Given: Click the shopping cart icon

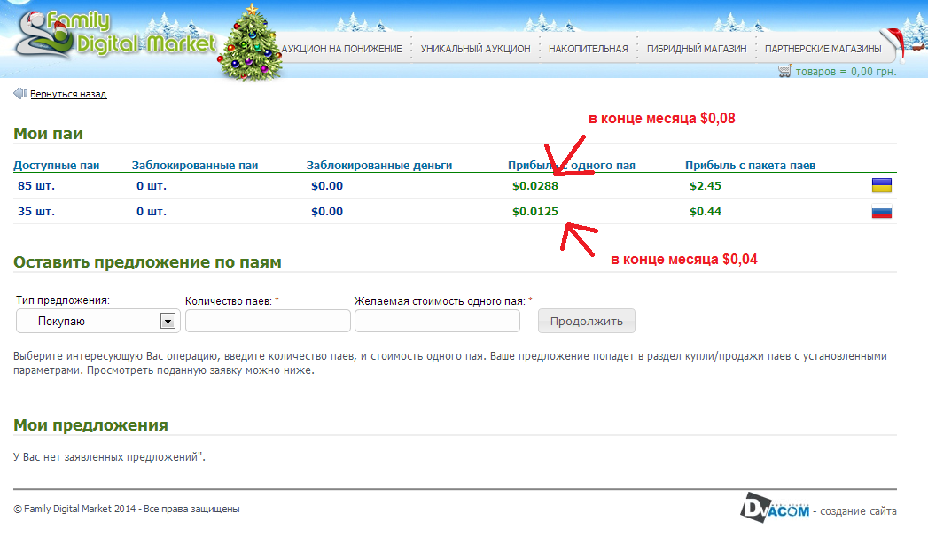Looking at the screenshot, I should [784, 71].
